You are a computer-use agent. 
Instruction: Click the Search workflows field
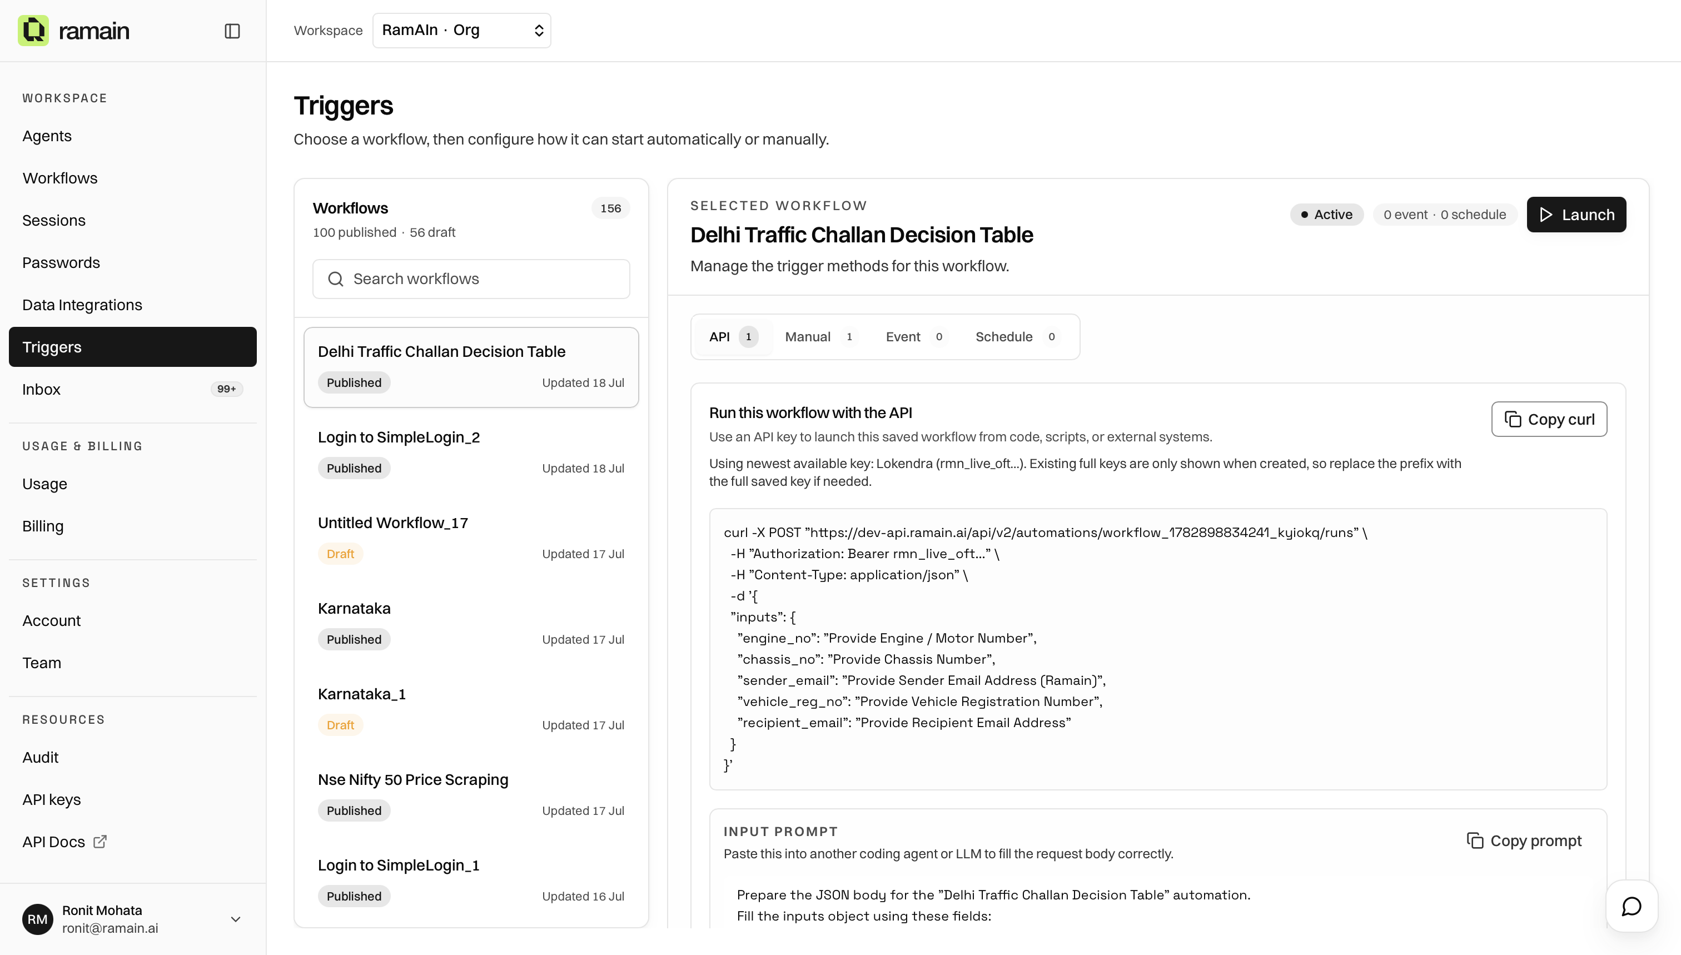tap(471, 278)
